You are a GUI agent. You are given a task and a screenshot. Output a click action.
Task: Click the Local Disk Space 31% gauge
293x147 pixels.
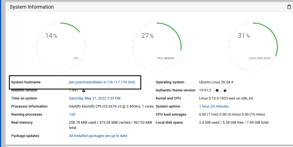click(253, 46)
